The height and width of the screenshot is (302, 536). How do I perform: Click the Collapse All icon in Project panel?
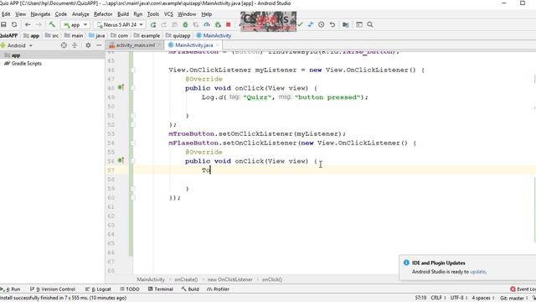pyautogui.click(x=75, y=45)
